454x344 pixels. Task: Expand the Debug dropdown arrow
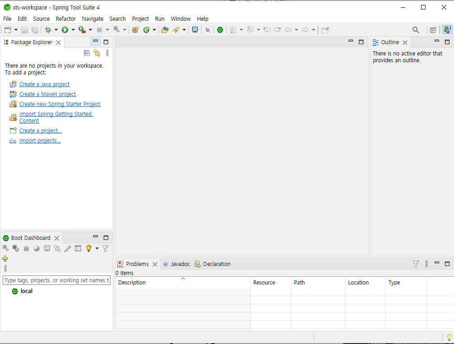click(56, 30)
